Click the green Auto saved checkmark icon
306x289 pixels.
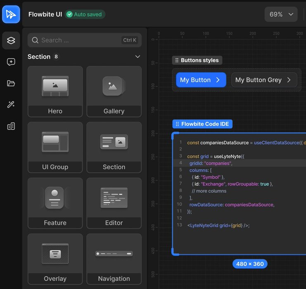[69, 14]
